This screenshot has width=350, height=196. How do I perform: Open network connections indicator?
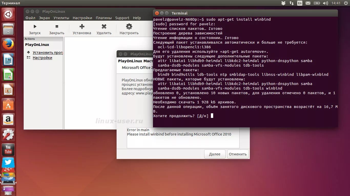point(292,3)
